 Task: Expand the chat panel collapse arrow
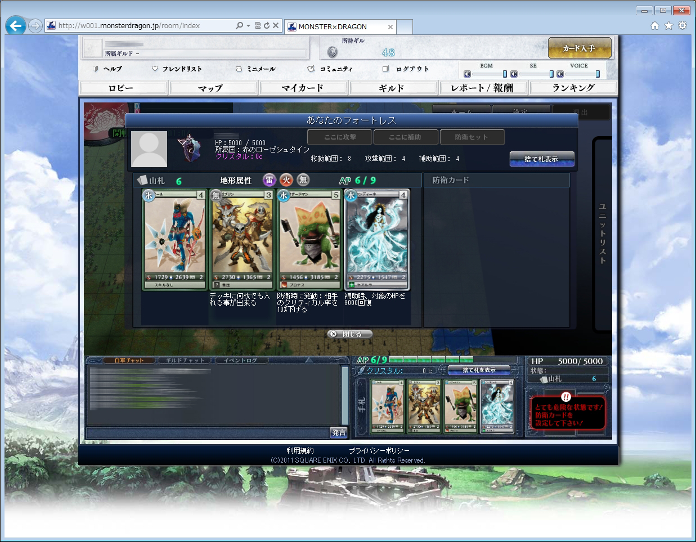pyautogui.click(x=308, y=360)
